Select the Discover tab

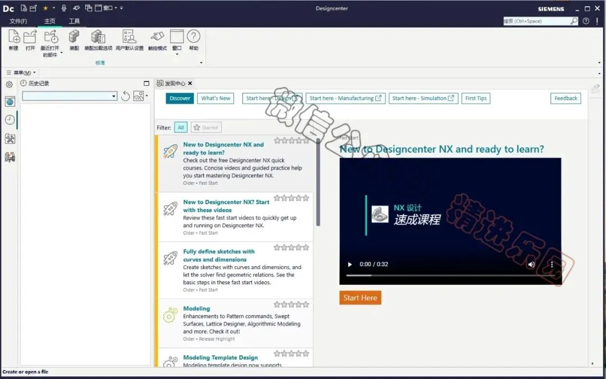(180, 98)
